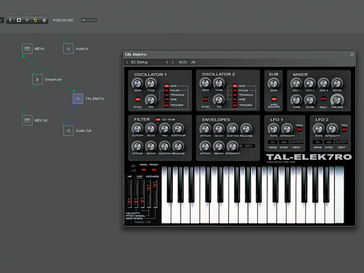Click the volume slider in the top bar

89,20
